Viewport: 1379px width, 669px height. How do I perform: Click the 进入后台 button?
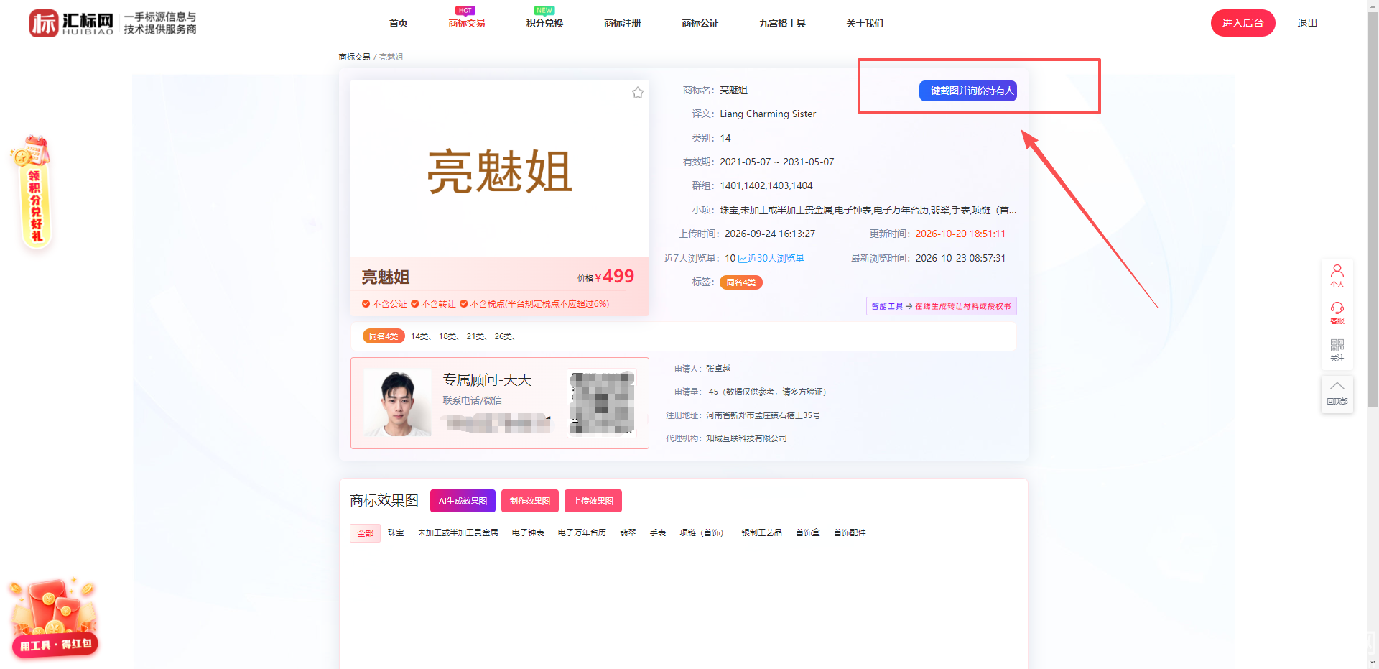coord(1243,23)
